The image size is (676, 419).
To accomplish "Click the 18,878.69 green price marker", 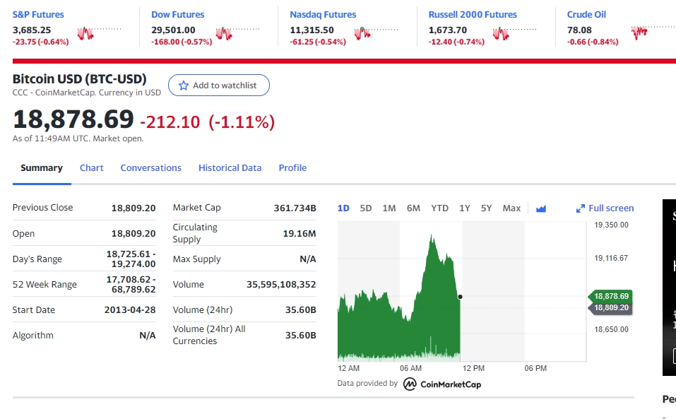I will pos(610,296).
